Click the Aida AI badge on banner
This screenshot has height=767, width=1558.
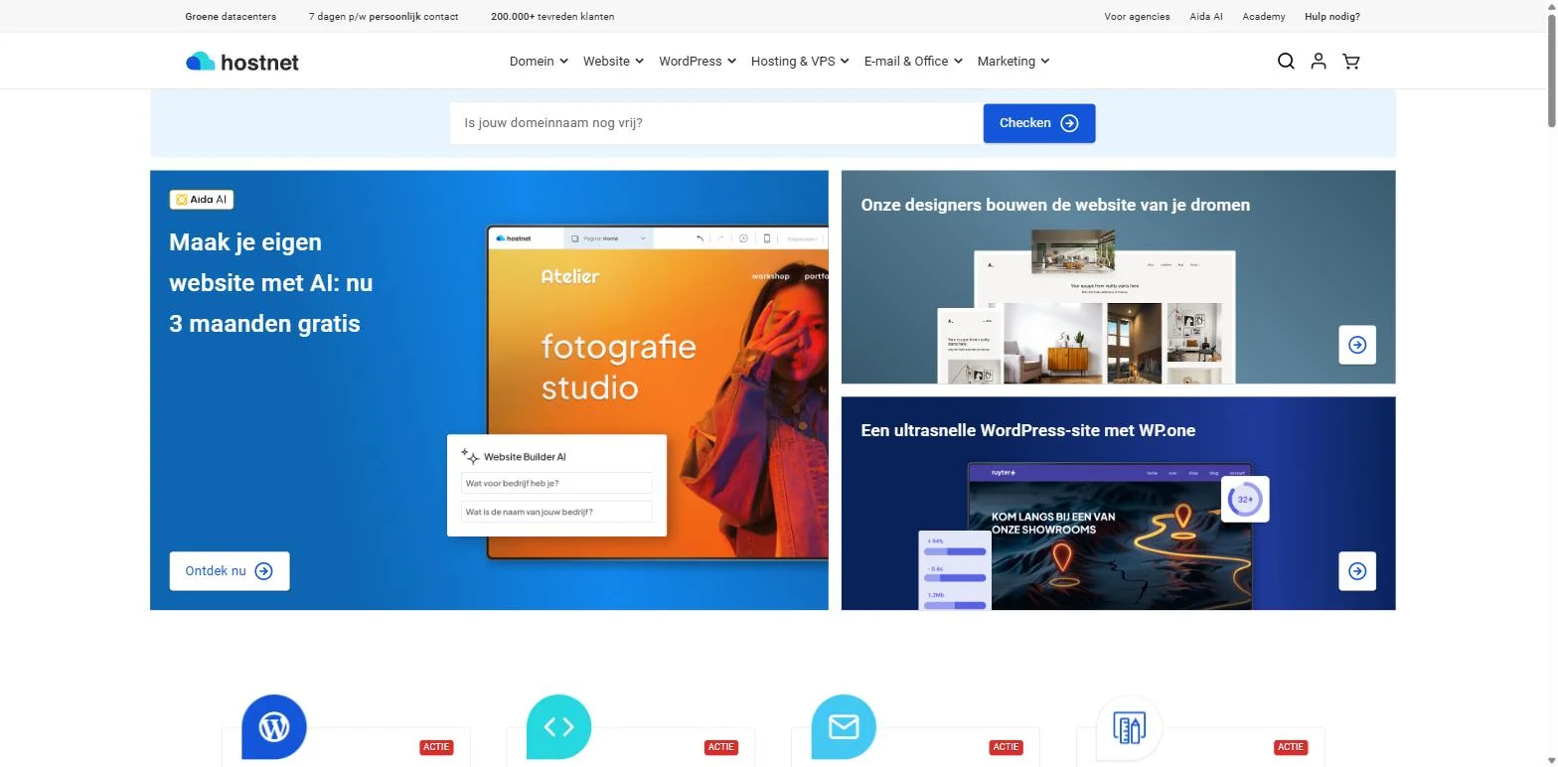click(x=202, y=200)
